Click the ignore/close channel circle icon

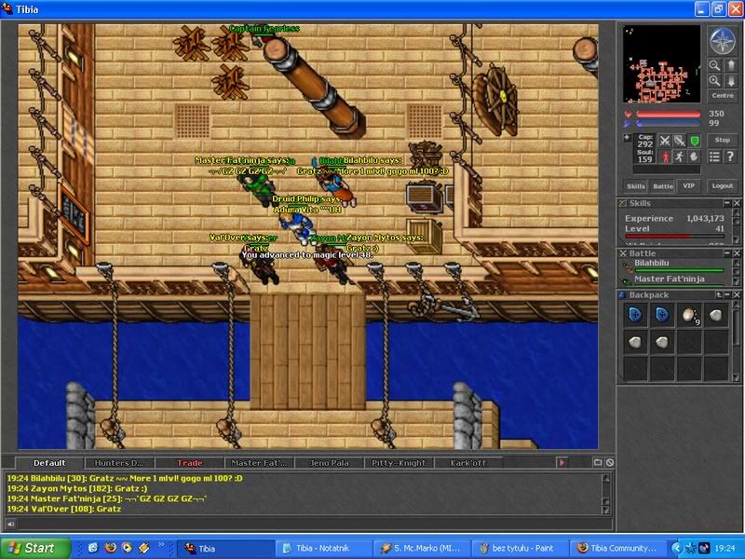(x=610, y=462)
